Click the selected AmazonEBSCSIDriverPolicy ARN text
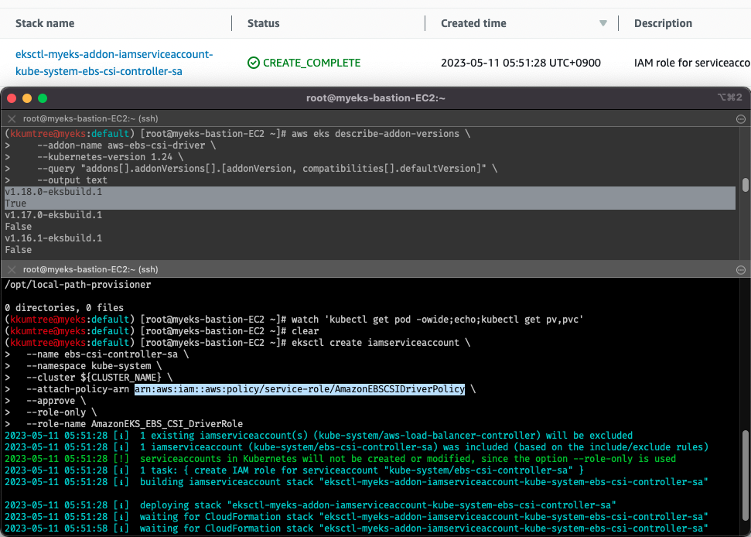 click(x=299, y=389)
